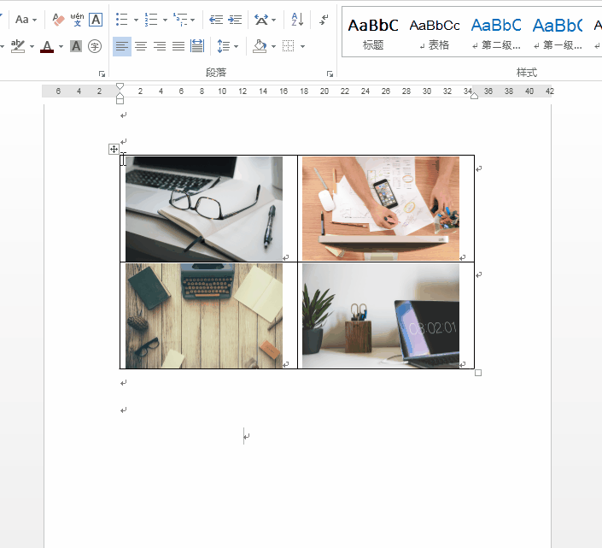
Task: Click the phonetic guide (wén) icon
Action: coord(77,19)
